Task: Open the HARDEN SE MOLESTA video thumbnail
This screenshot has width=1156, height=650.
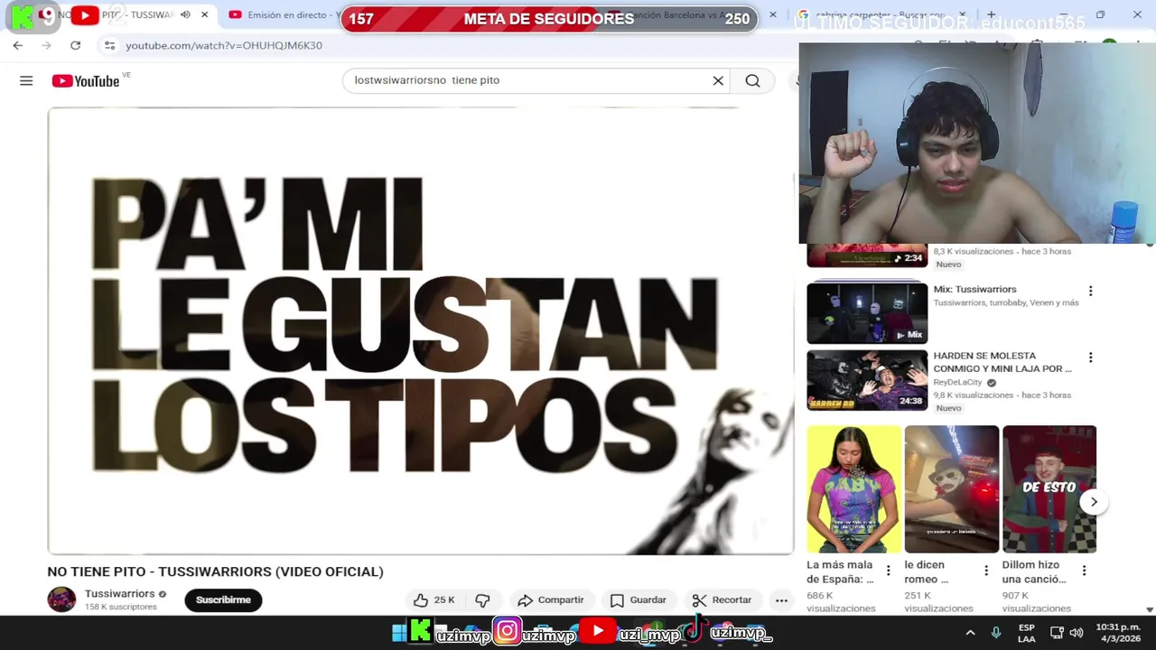Action: point(867,380)
